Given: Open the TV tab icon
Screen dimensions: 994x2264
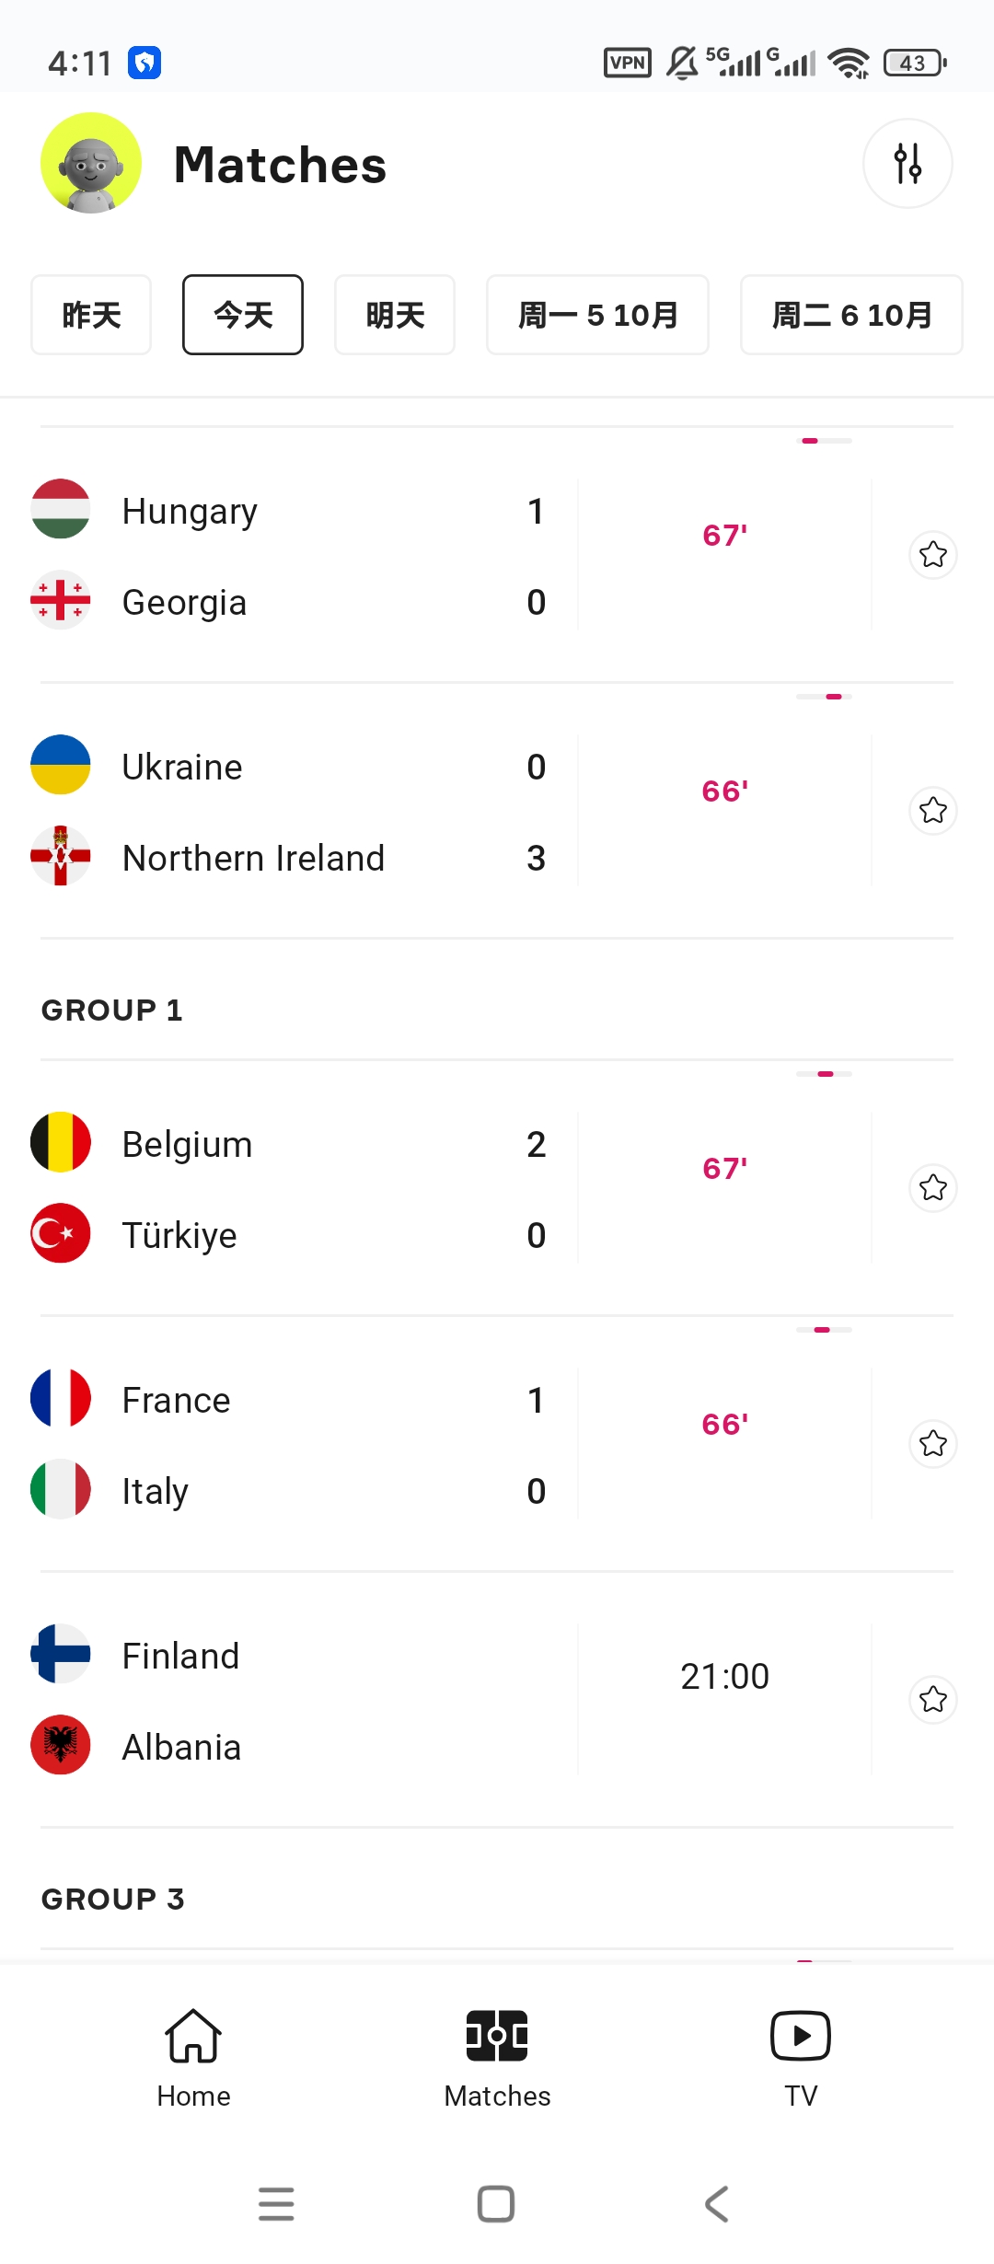Looking at the screenshot, I should [x=801, y=2036].
